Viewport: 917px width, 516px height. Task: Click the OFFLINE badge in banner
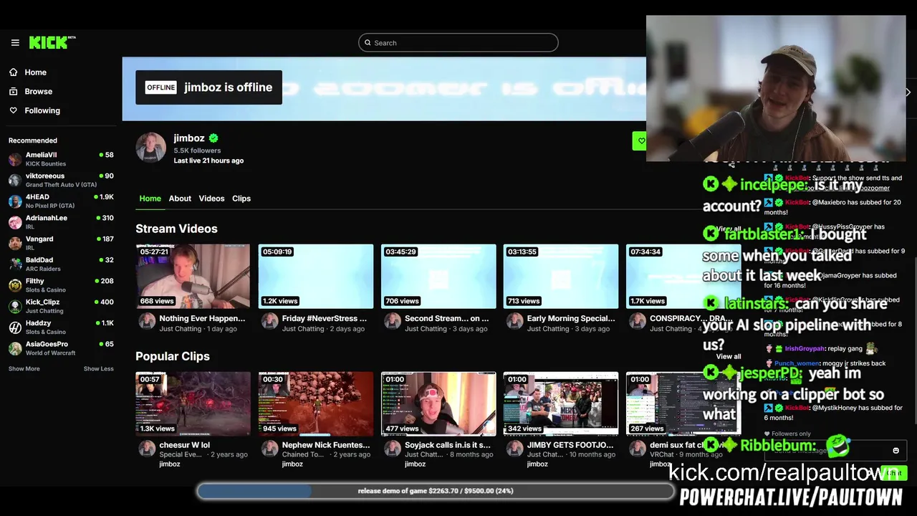pos(160,87)
